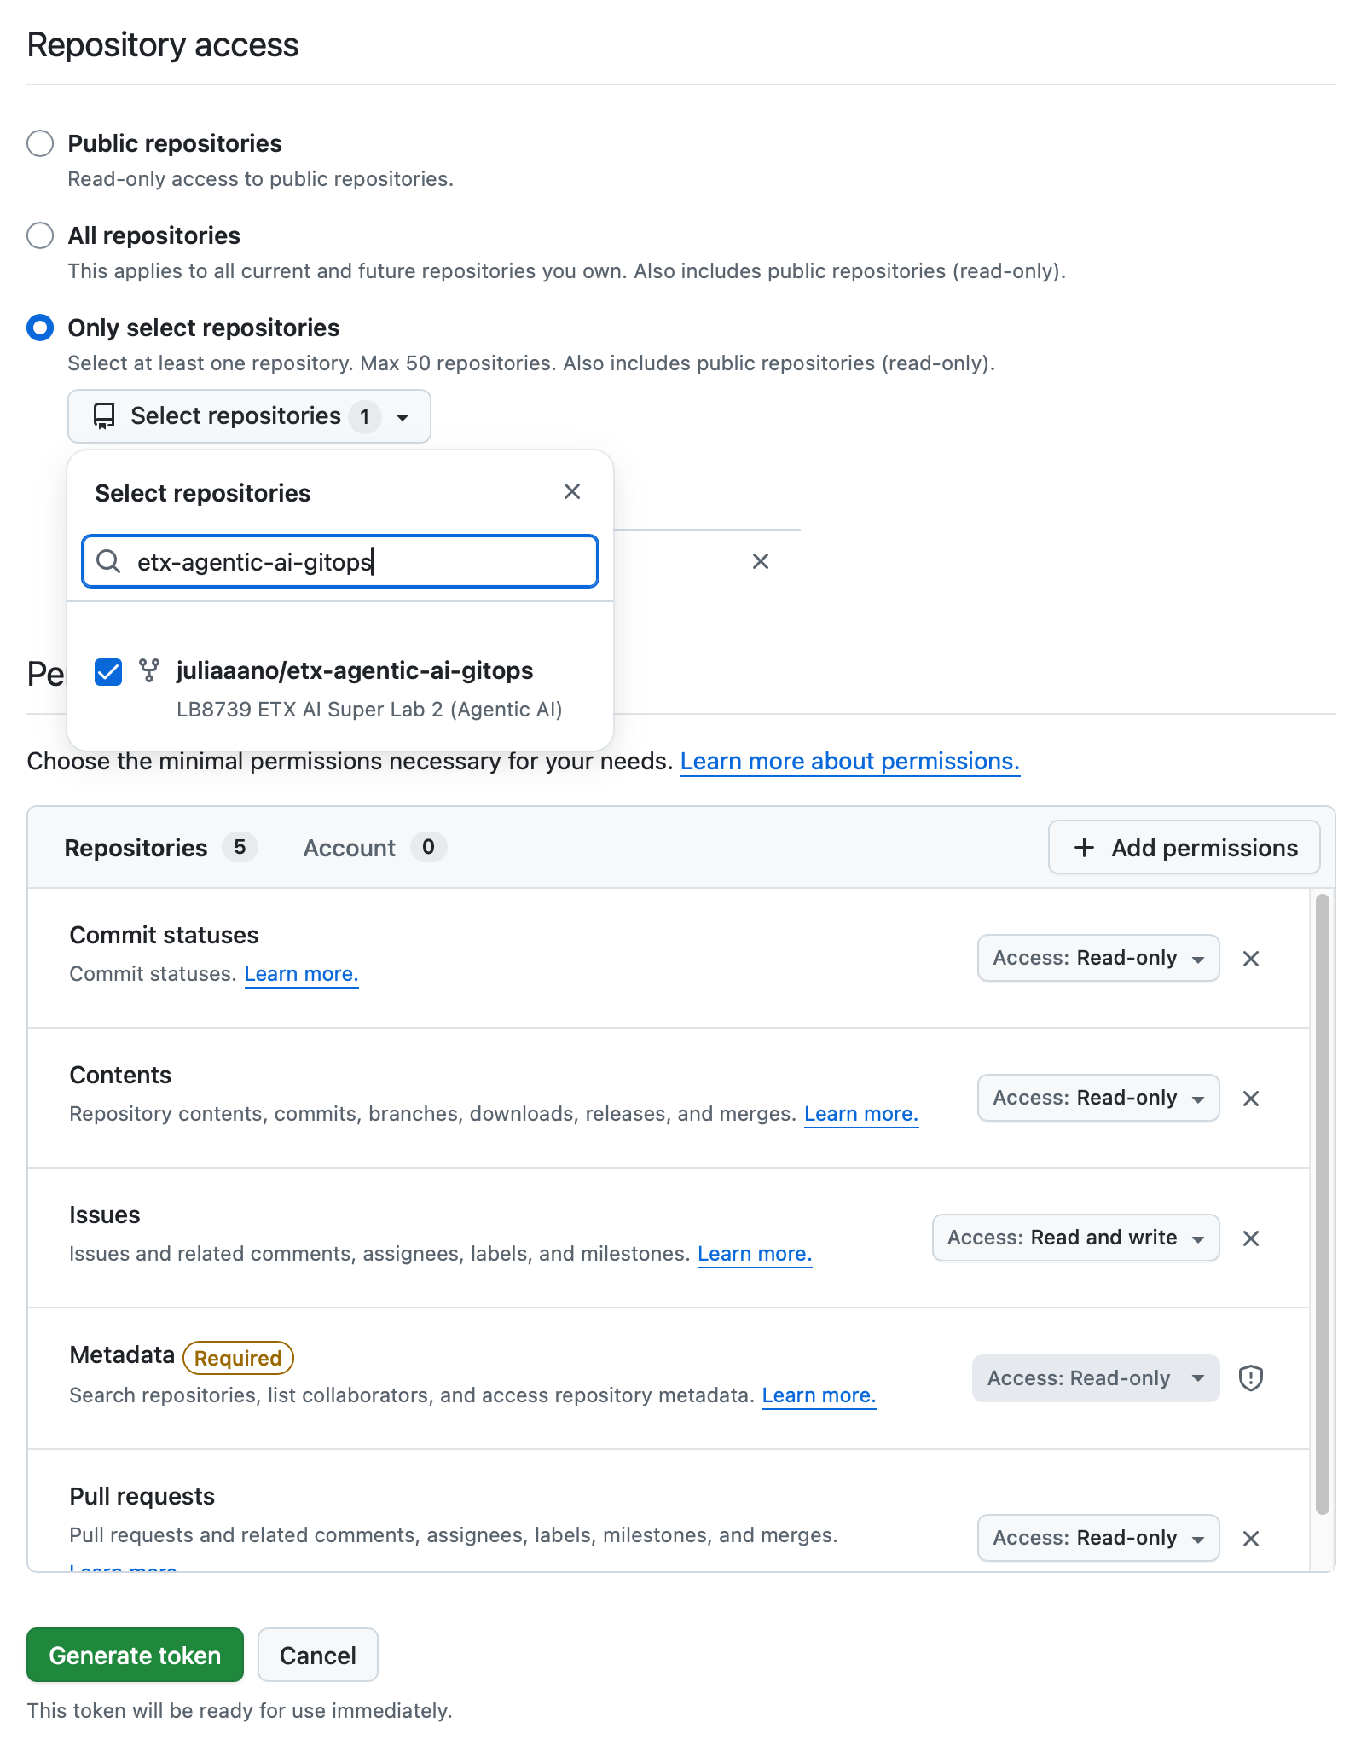The width and height of the screenshot is (1361, 1740).
Task: Switch to the Account permissions tab
Action: pos(350,848)
